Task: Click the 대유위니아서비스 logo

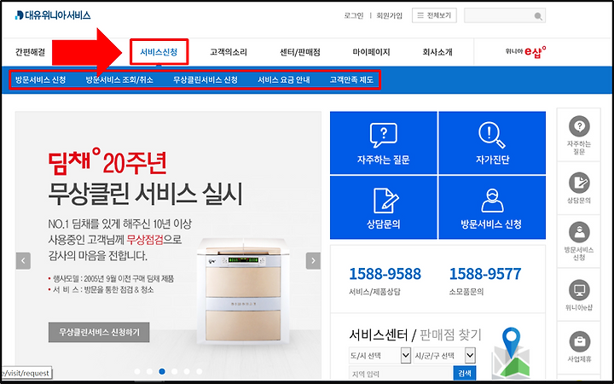Action: 53,15
